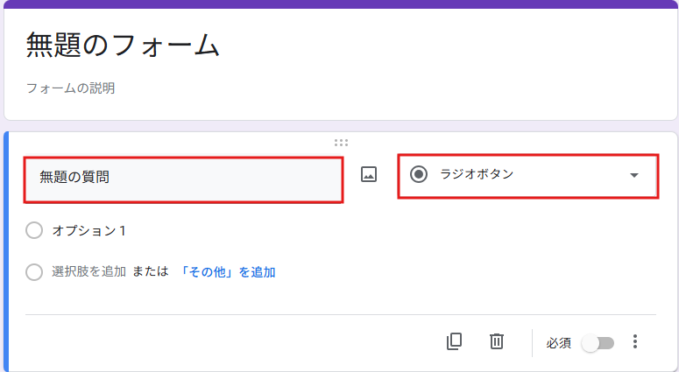Click the purple header color bar

[340, 4]
